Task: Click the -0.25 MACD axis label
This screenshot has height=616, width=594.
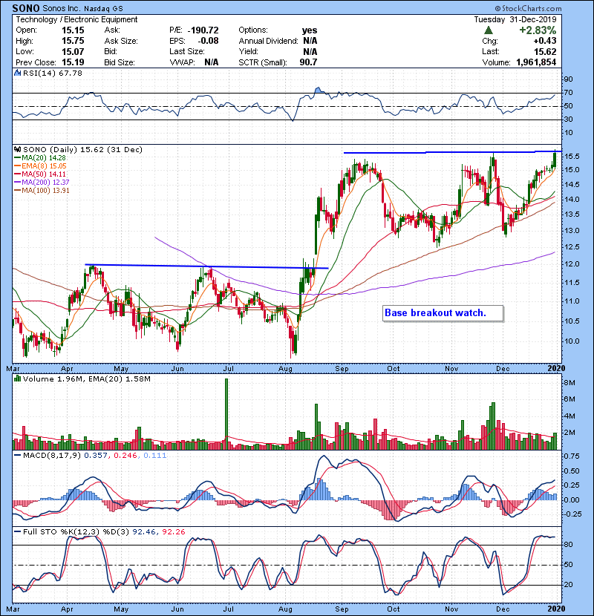Action: click(571, 514)
